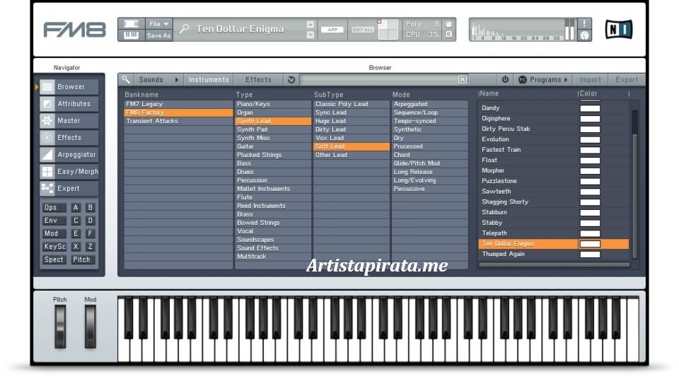Select the Plucked Strings type
The width and height of the screenshot is (679, 391).
click(273, 155)
